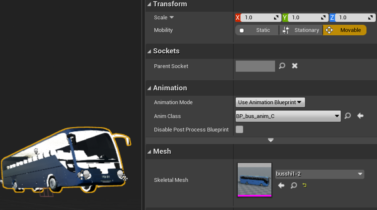Browse to Skeletal Mesh in Content Browser
The height and width of the screenshot is (210, 377).
click(294, 185)
